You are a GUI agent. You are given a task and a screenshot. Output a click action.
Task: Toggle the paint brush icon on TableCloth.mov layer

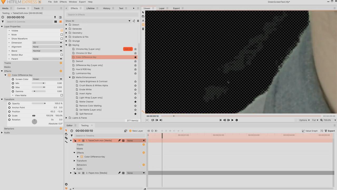click(x=119, y=141)
